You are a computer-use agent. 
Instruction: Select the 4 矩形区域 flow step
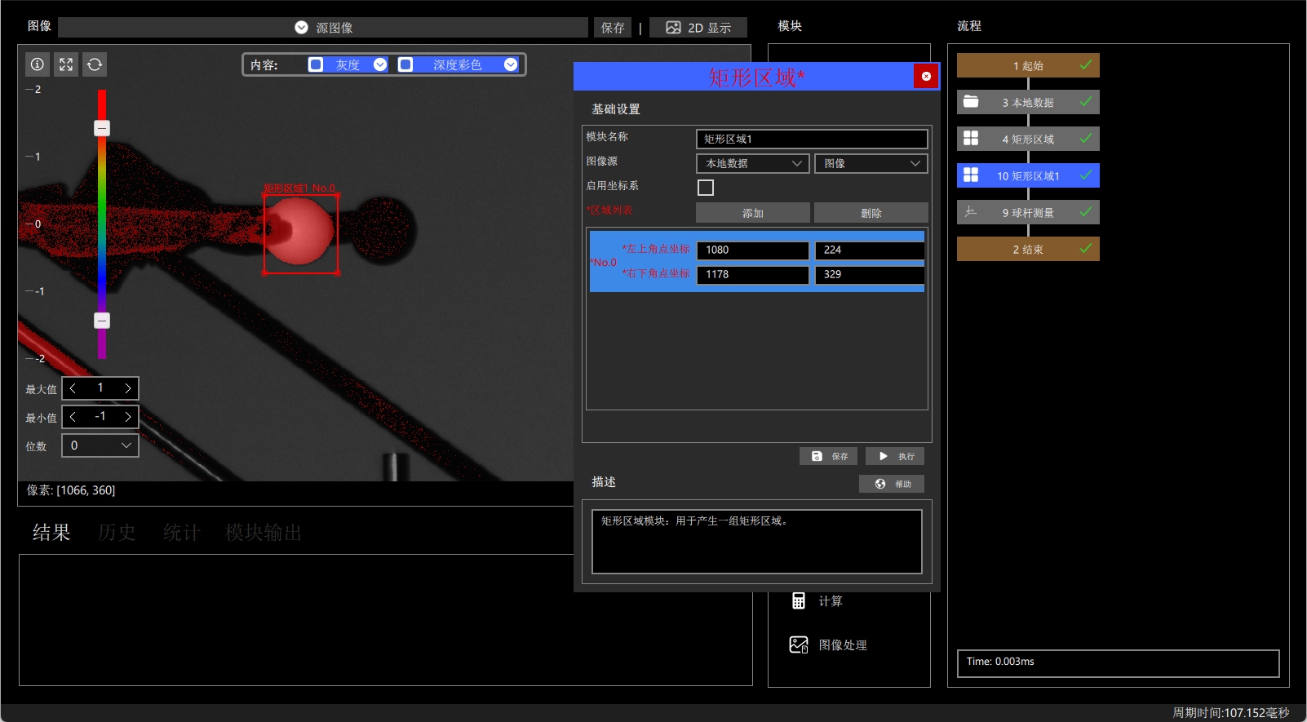(1028, 139)
